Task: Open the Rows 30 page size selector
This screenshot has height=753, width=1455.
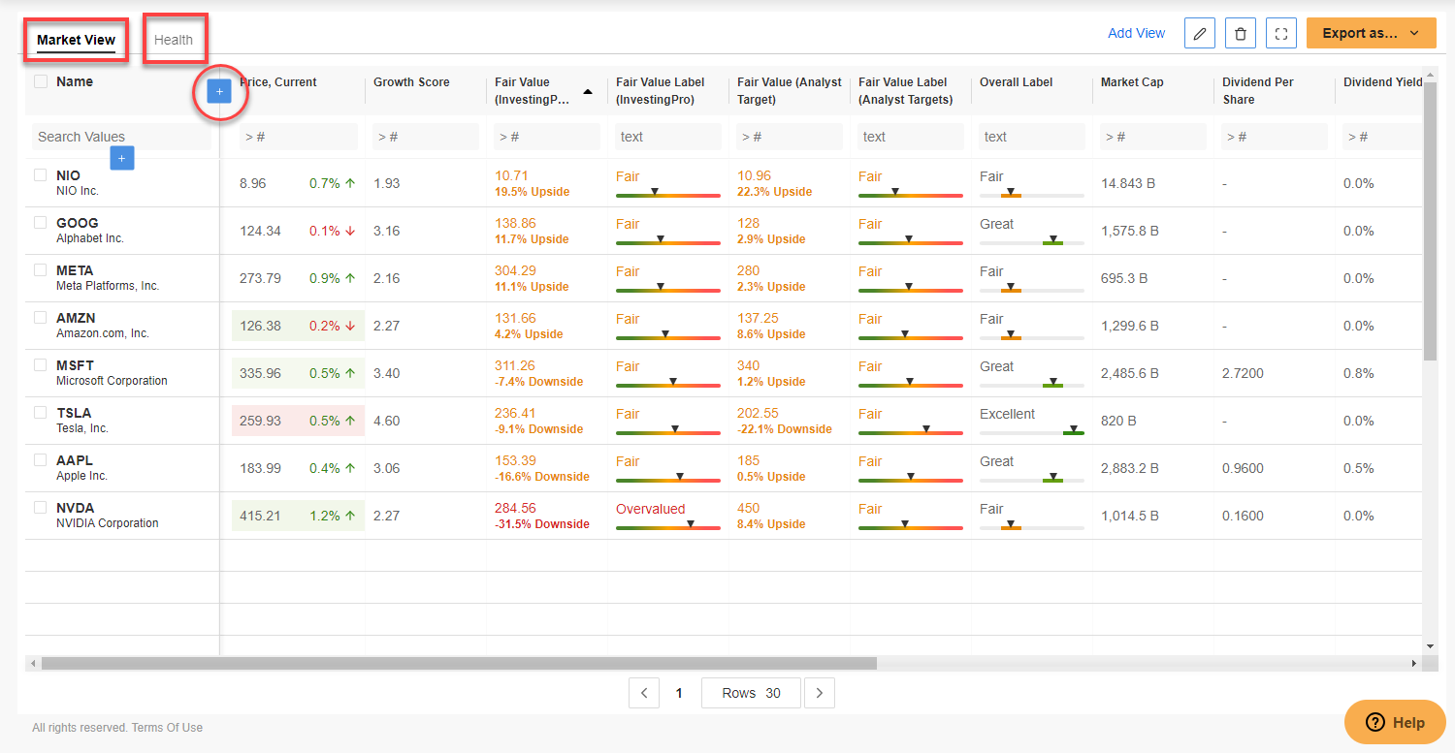Action: coord(752,693)
